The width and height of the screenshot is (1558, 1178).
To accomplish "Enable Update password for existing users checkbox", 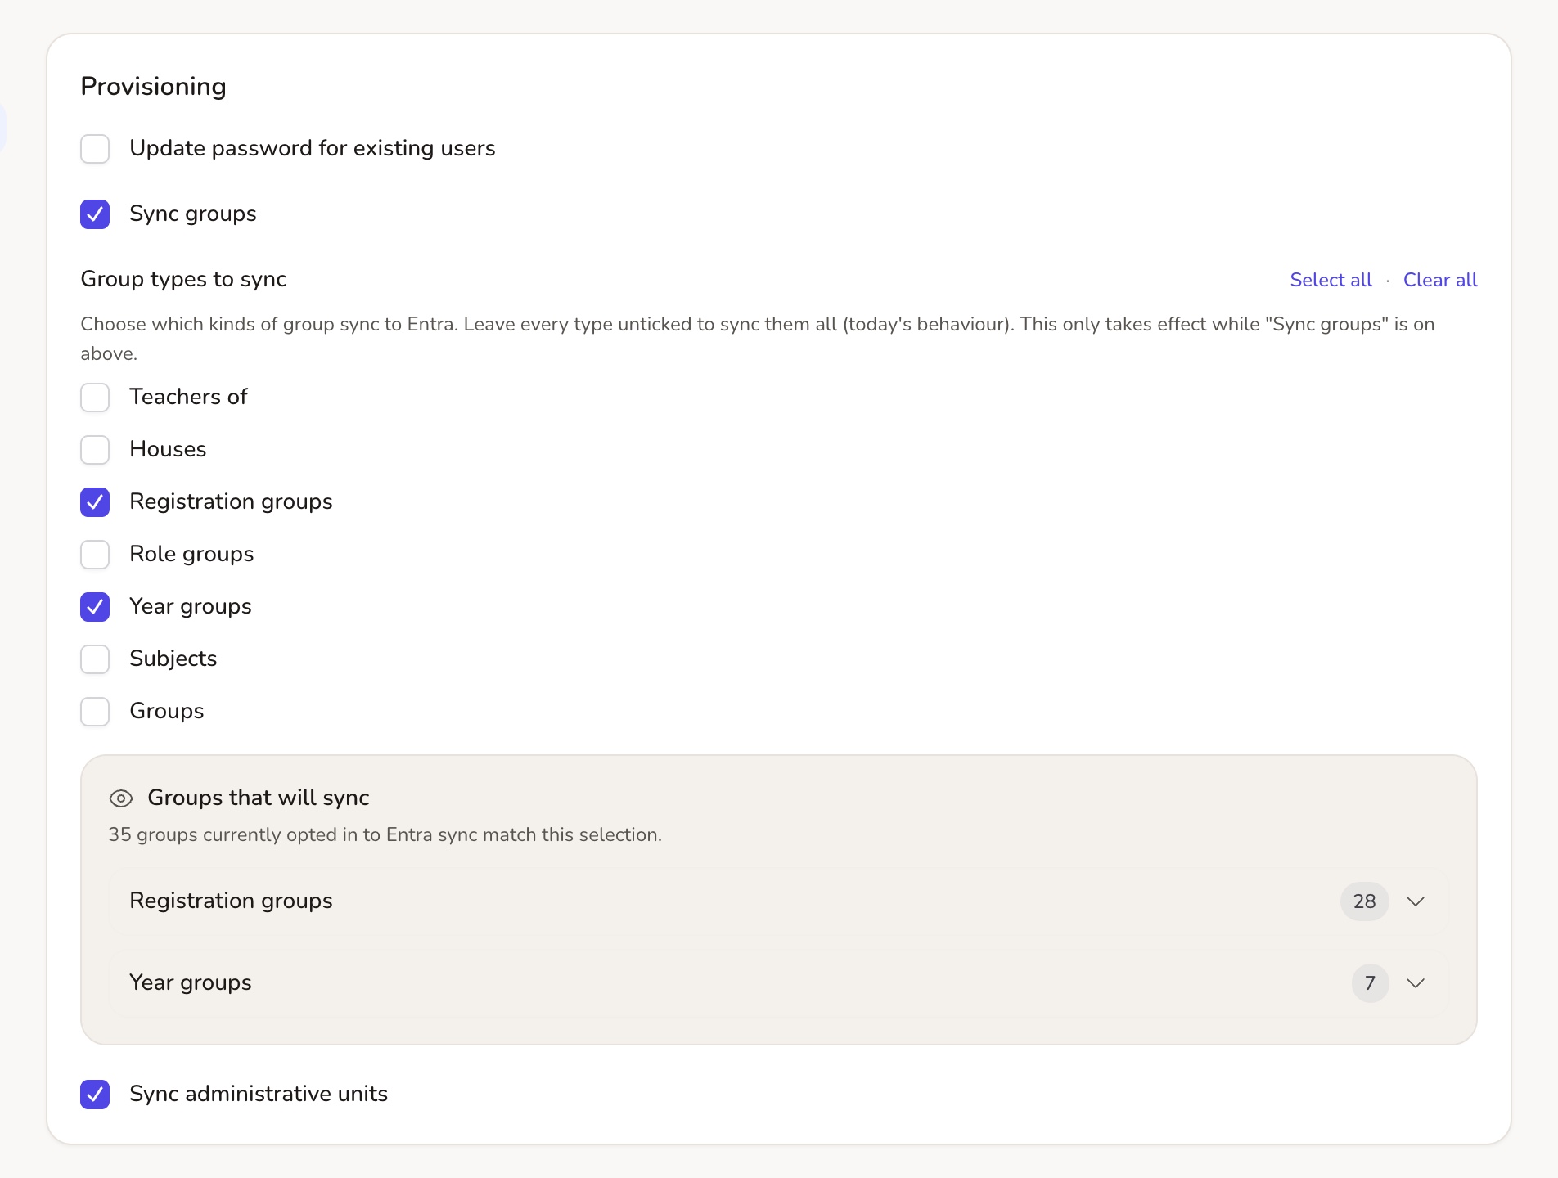I will [95, 149].
